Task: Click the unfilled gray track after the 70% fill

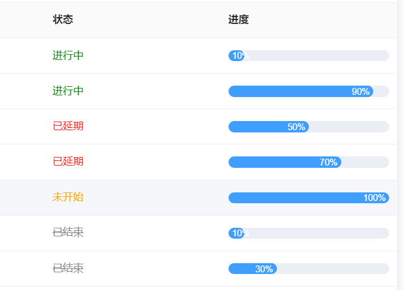Action: (x=365, y=162)
